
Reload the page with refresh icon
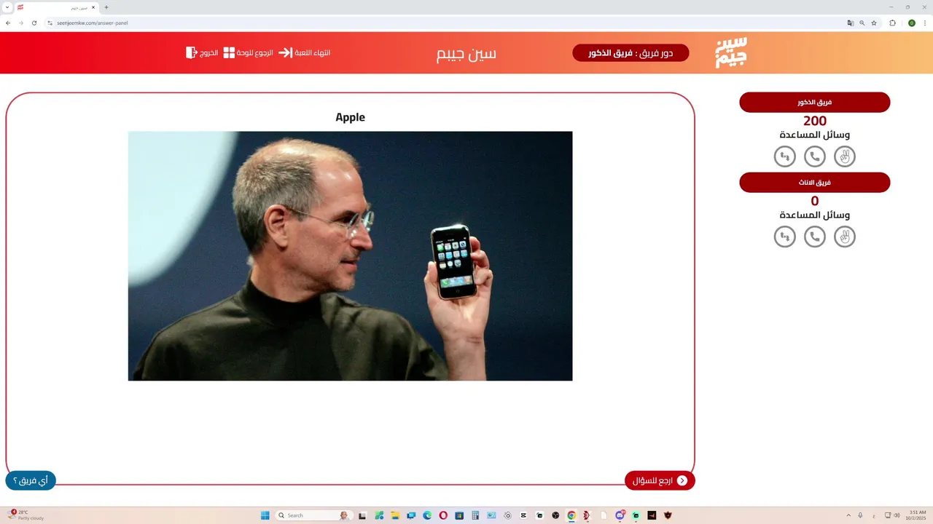(x=34, y=23)
